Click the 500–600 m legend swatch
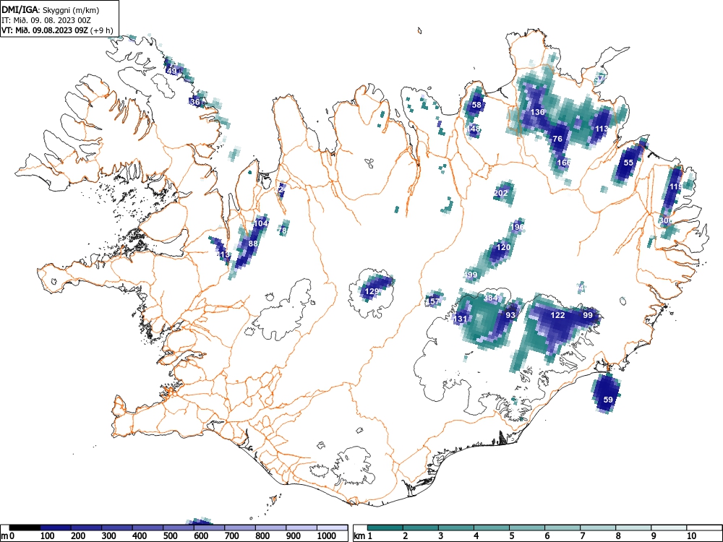 click(179, 528)
